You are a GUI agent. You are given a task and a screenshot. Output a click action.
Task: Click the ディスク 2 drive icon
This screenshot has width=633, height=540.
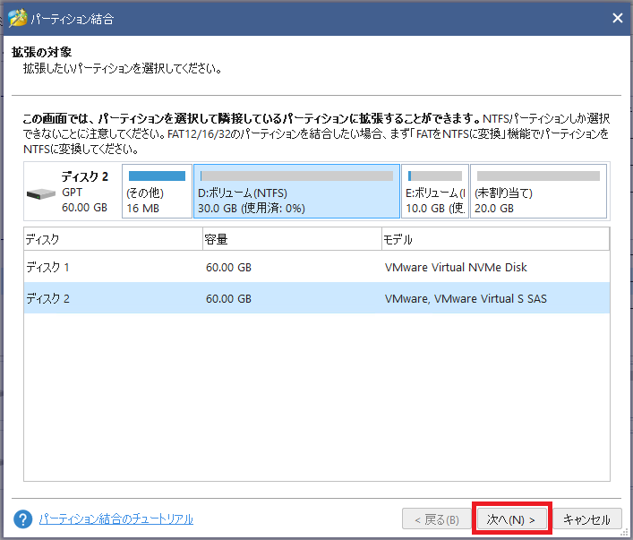(x=41, y=194)
